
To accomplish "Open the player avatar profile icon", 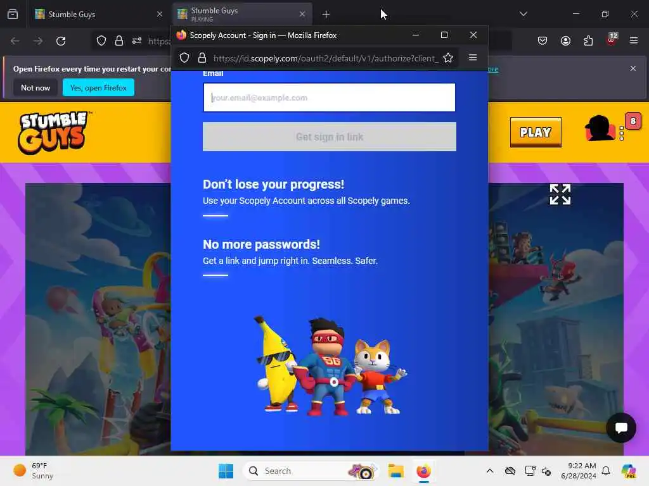I will 600,128.
